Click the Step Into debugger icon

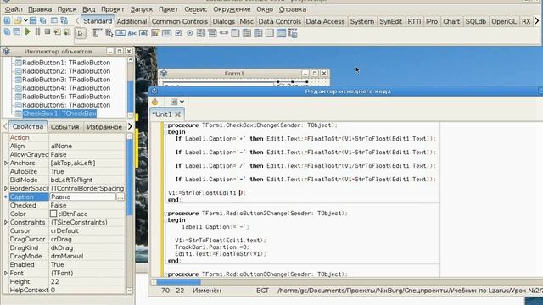[57, 32]
